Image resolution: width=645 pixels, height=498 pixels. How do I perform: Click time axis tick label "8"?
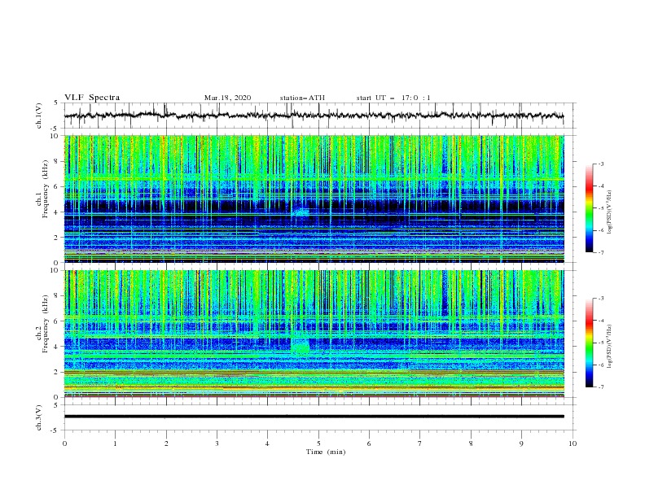[x=471, y=443]
